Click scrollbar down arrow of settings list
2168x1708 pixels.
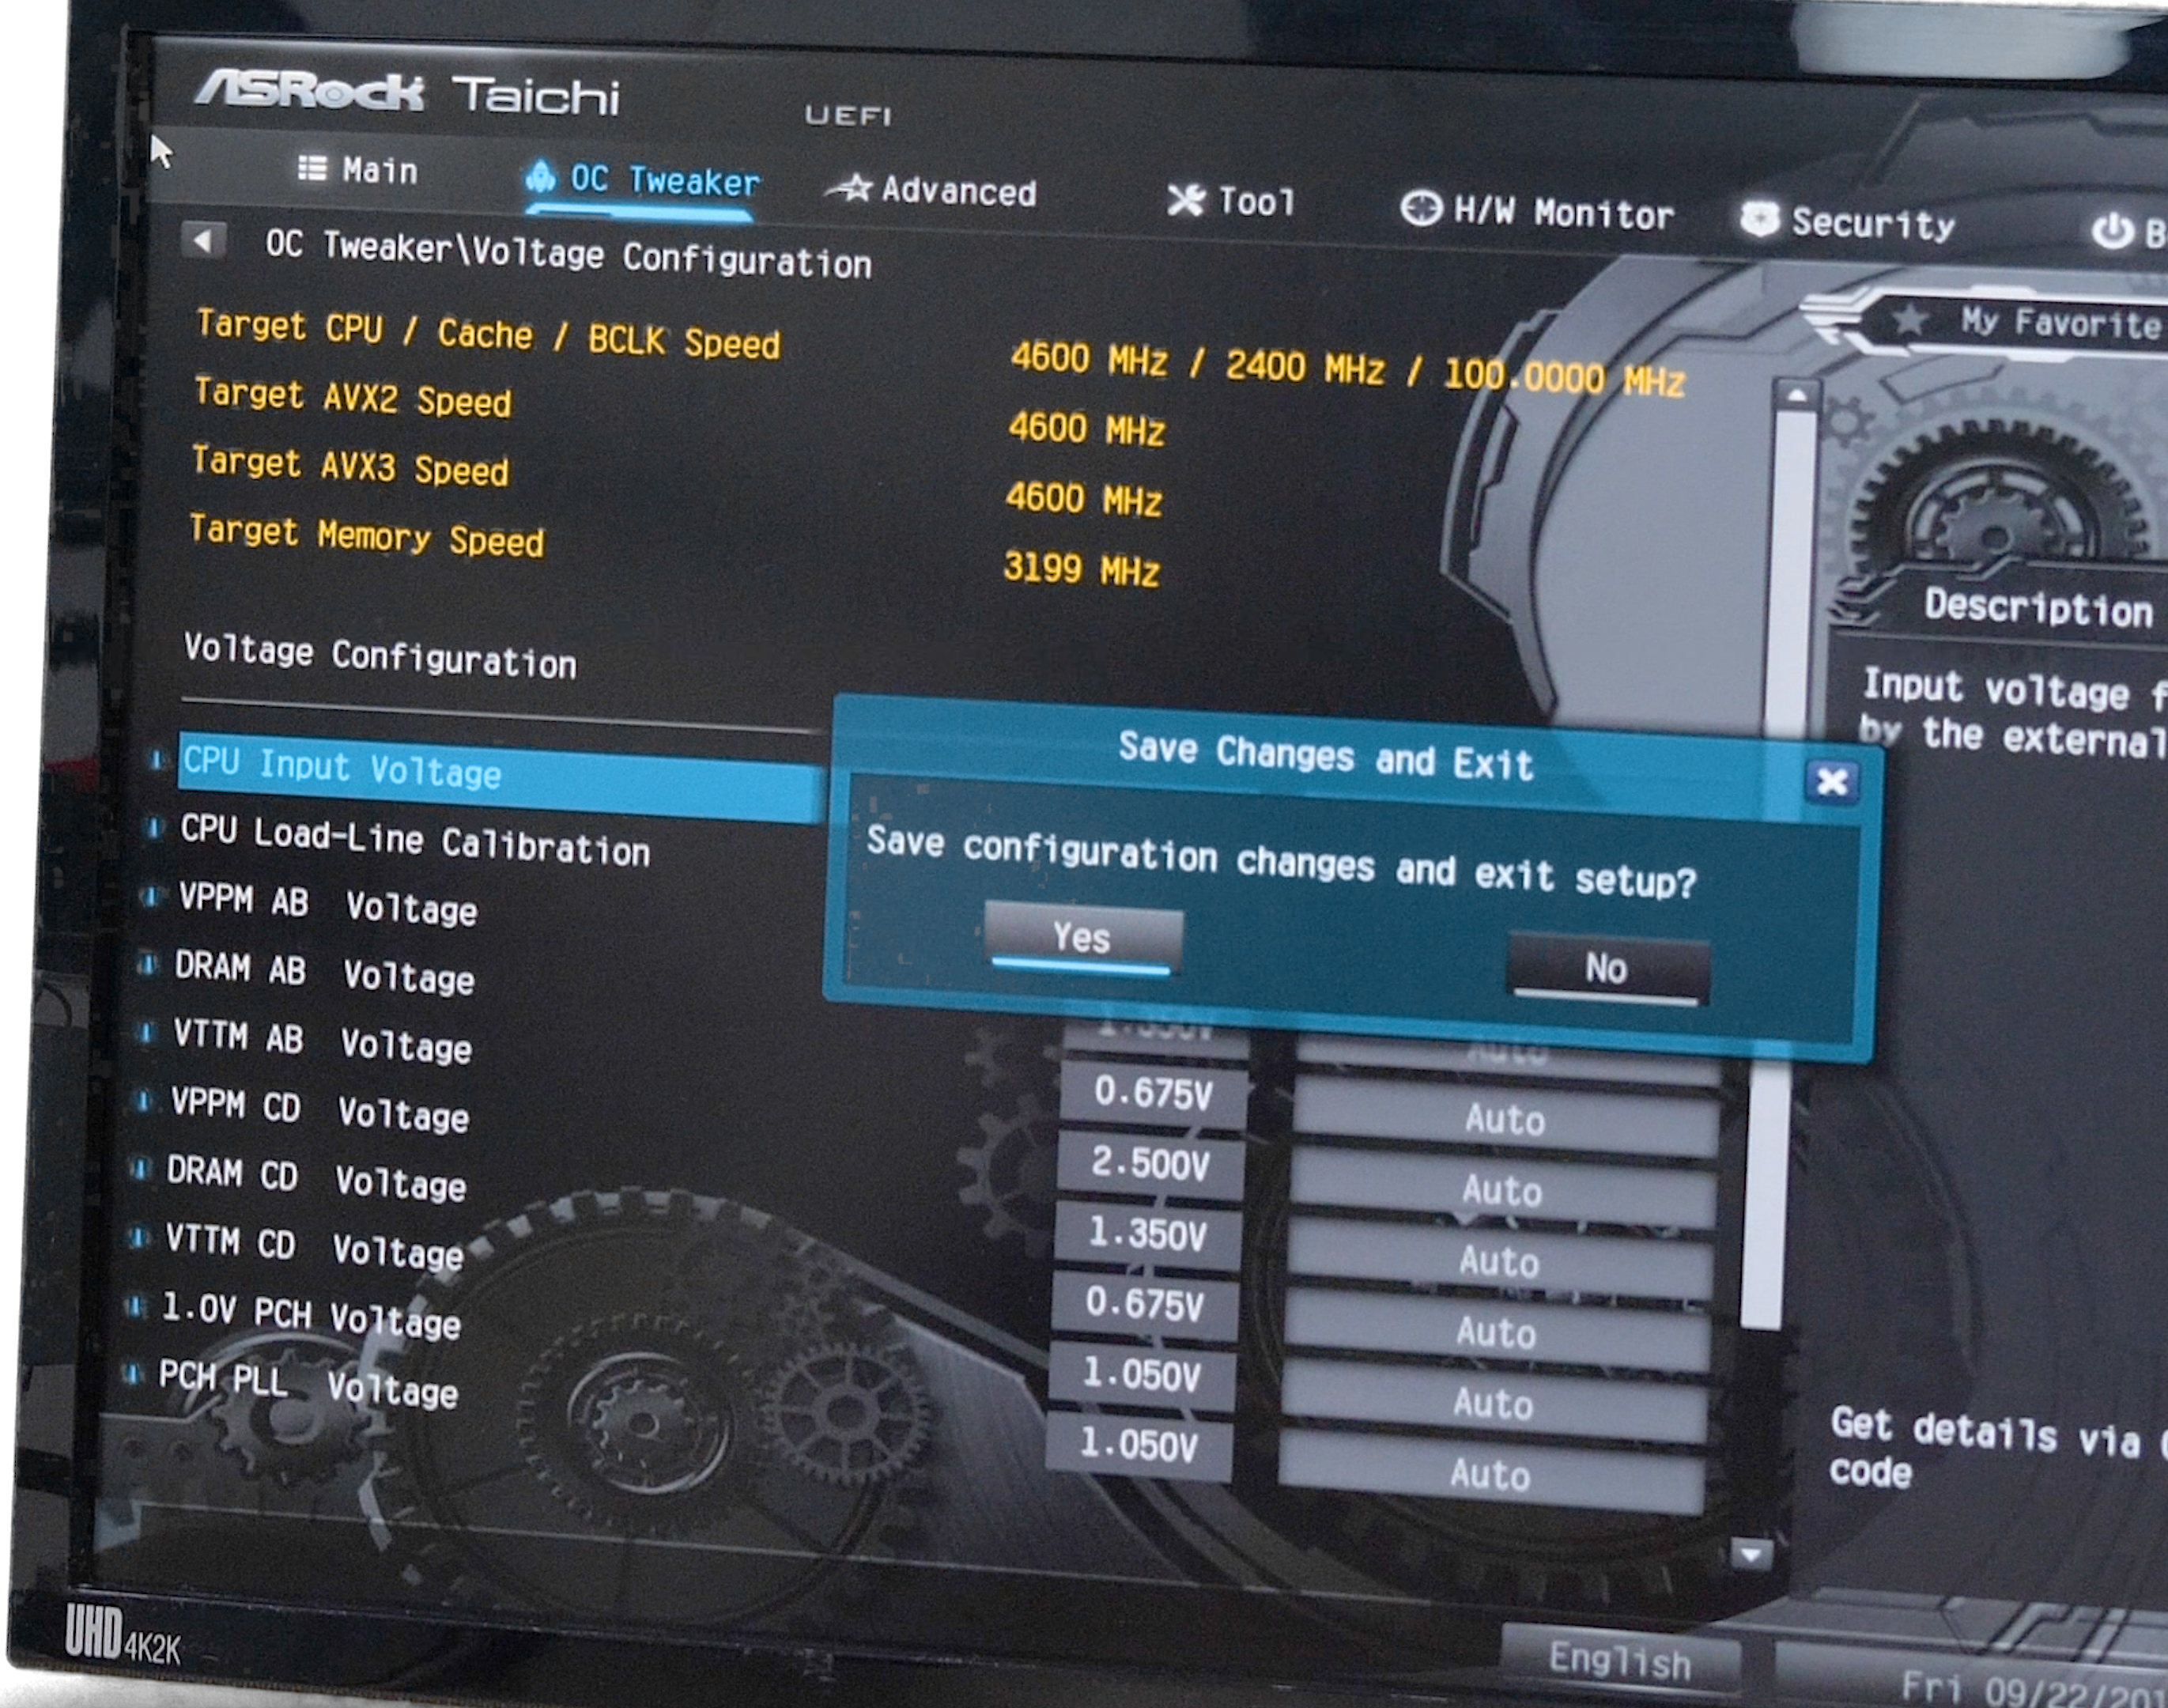point(1751,1554)
